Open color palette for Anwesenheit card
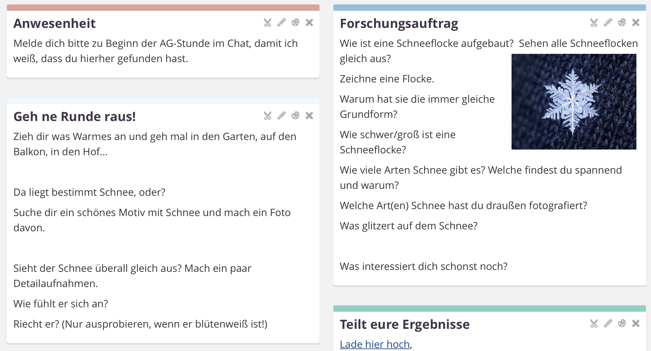Screen dimensions: 651x351 coord(295,22)
